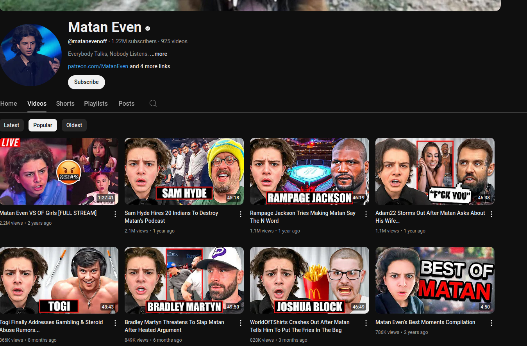Open title 'Togi Finally Addresses Gambling & Steroid'
The height and width of the screenshot is (346, 527).
pos(52,326)
